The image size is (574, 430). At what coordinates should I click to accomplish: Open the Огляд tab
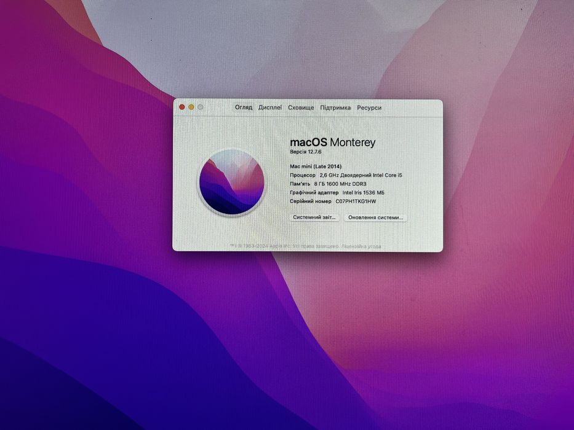point(244,107)
